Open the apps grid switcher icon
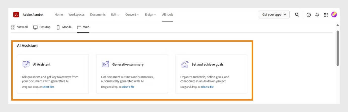Image resolution: width=348 pixels, height=112 pixels. pyautogui.click(x=326, y=15)
